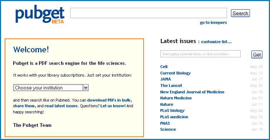Open the download PDFs in bulk link
The width and height of the screenshot is (270, 140).
pyautogui.click(x=109, y=100)
